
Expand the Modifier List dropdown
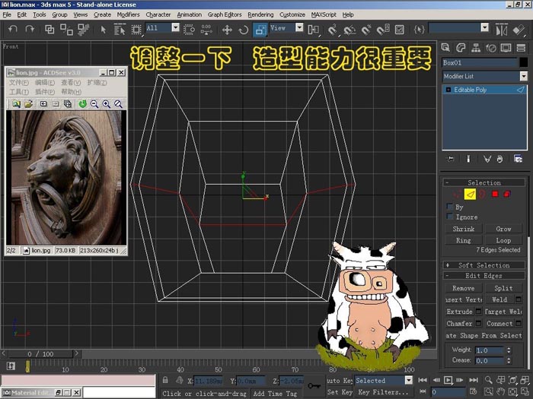pyautogui.click(x=524, y=76)
